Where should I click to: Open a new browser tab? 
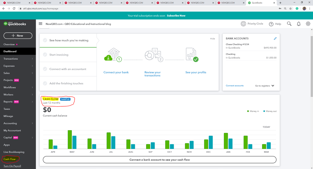click(x=280, y=3)
